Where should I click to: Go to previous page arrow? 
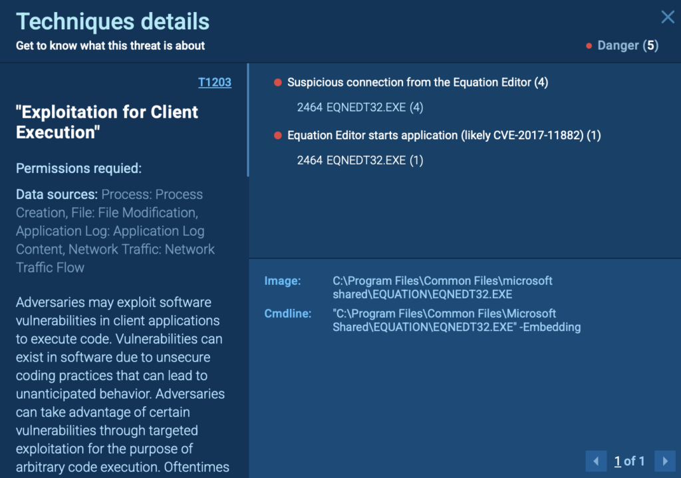coord(596,461)
